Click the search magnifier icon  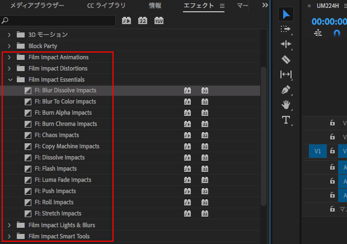point(5,21)
